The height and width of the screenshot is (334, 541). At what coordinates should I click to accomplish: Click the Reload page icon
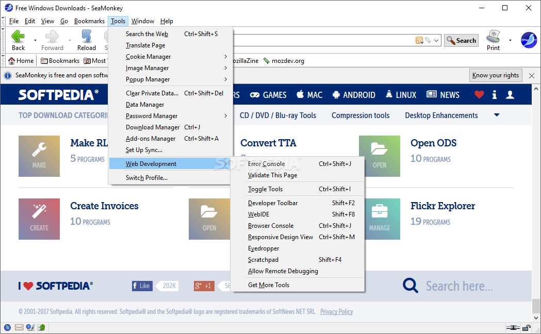pyautogui.click(x=86, y=36)
